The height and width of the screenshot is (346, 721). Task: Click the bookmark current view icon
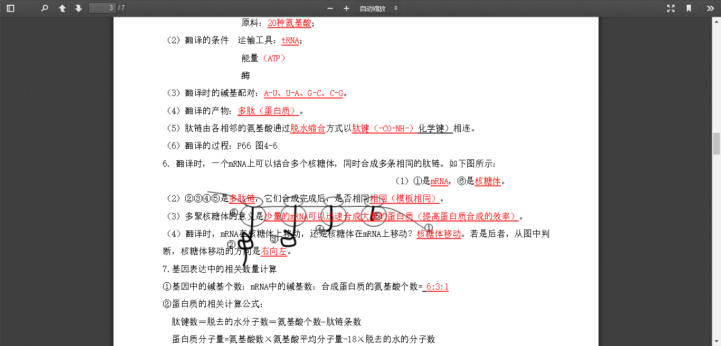689,8
